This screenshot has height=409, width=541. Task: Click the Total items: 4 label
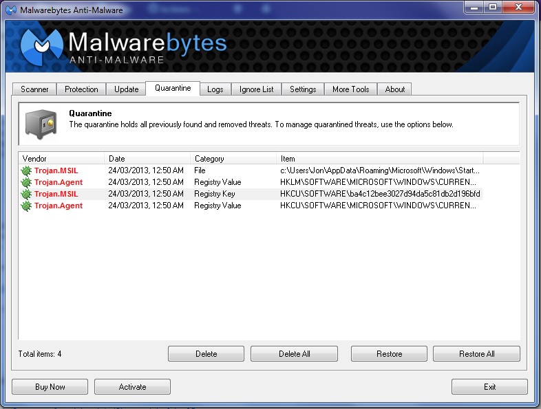(x=40, y=354)
